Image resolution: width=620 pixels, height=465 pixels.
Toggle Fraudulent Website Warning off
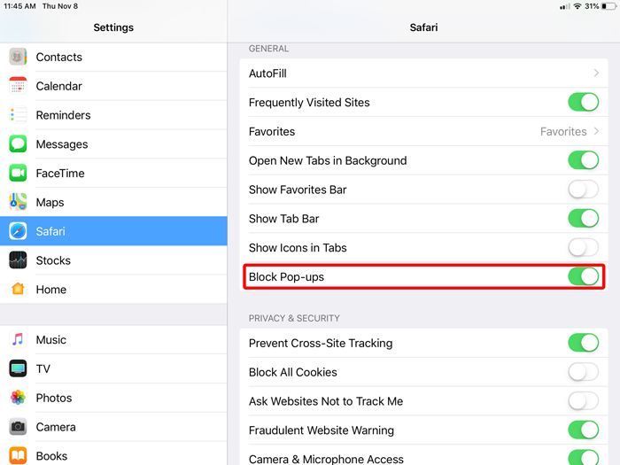click(583, 430)
